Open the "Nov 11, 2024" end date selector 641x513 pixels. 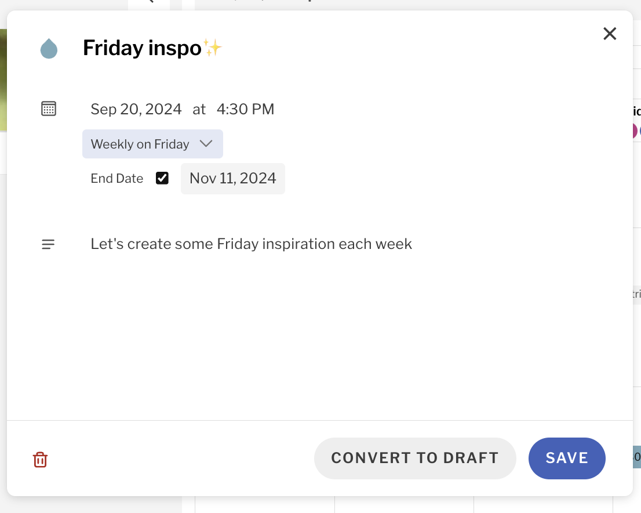tap(232, 178)
